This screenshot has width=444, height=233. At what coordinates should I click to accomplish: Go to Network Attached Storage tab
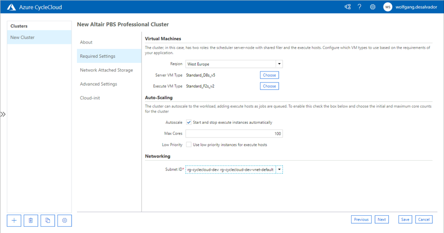point(109,70)
